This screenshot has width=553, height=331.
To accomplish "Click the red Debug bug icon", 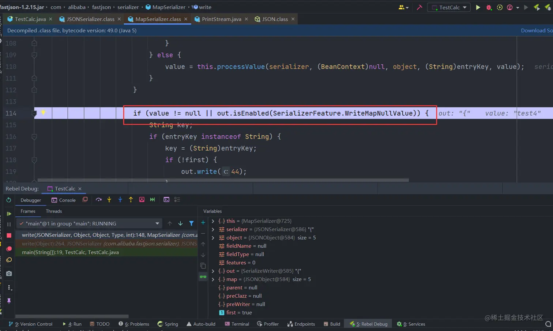I will pyautogui.click(x=489, y=7).
